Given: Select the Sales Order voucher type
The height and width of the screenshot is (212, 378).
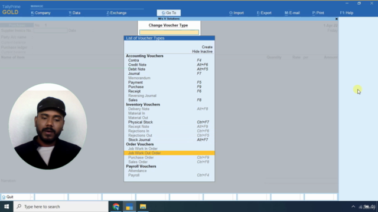Looking at the screenshot, I should pyautogui.click(x=169, y=162).
